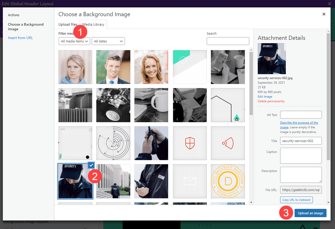Select the white coffee mug photo
Image resolution: width=335 pixels, height=229 pixels.
(151, 105)
